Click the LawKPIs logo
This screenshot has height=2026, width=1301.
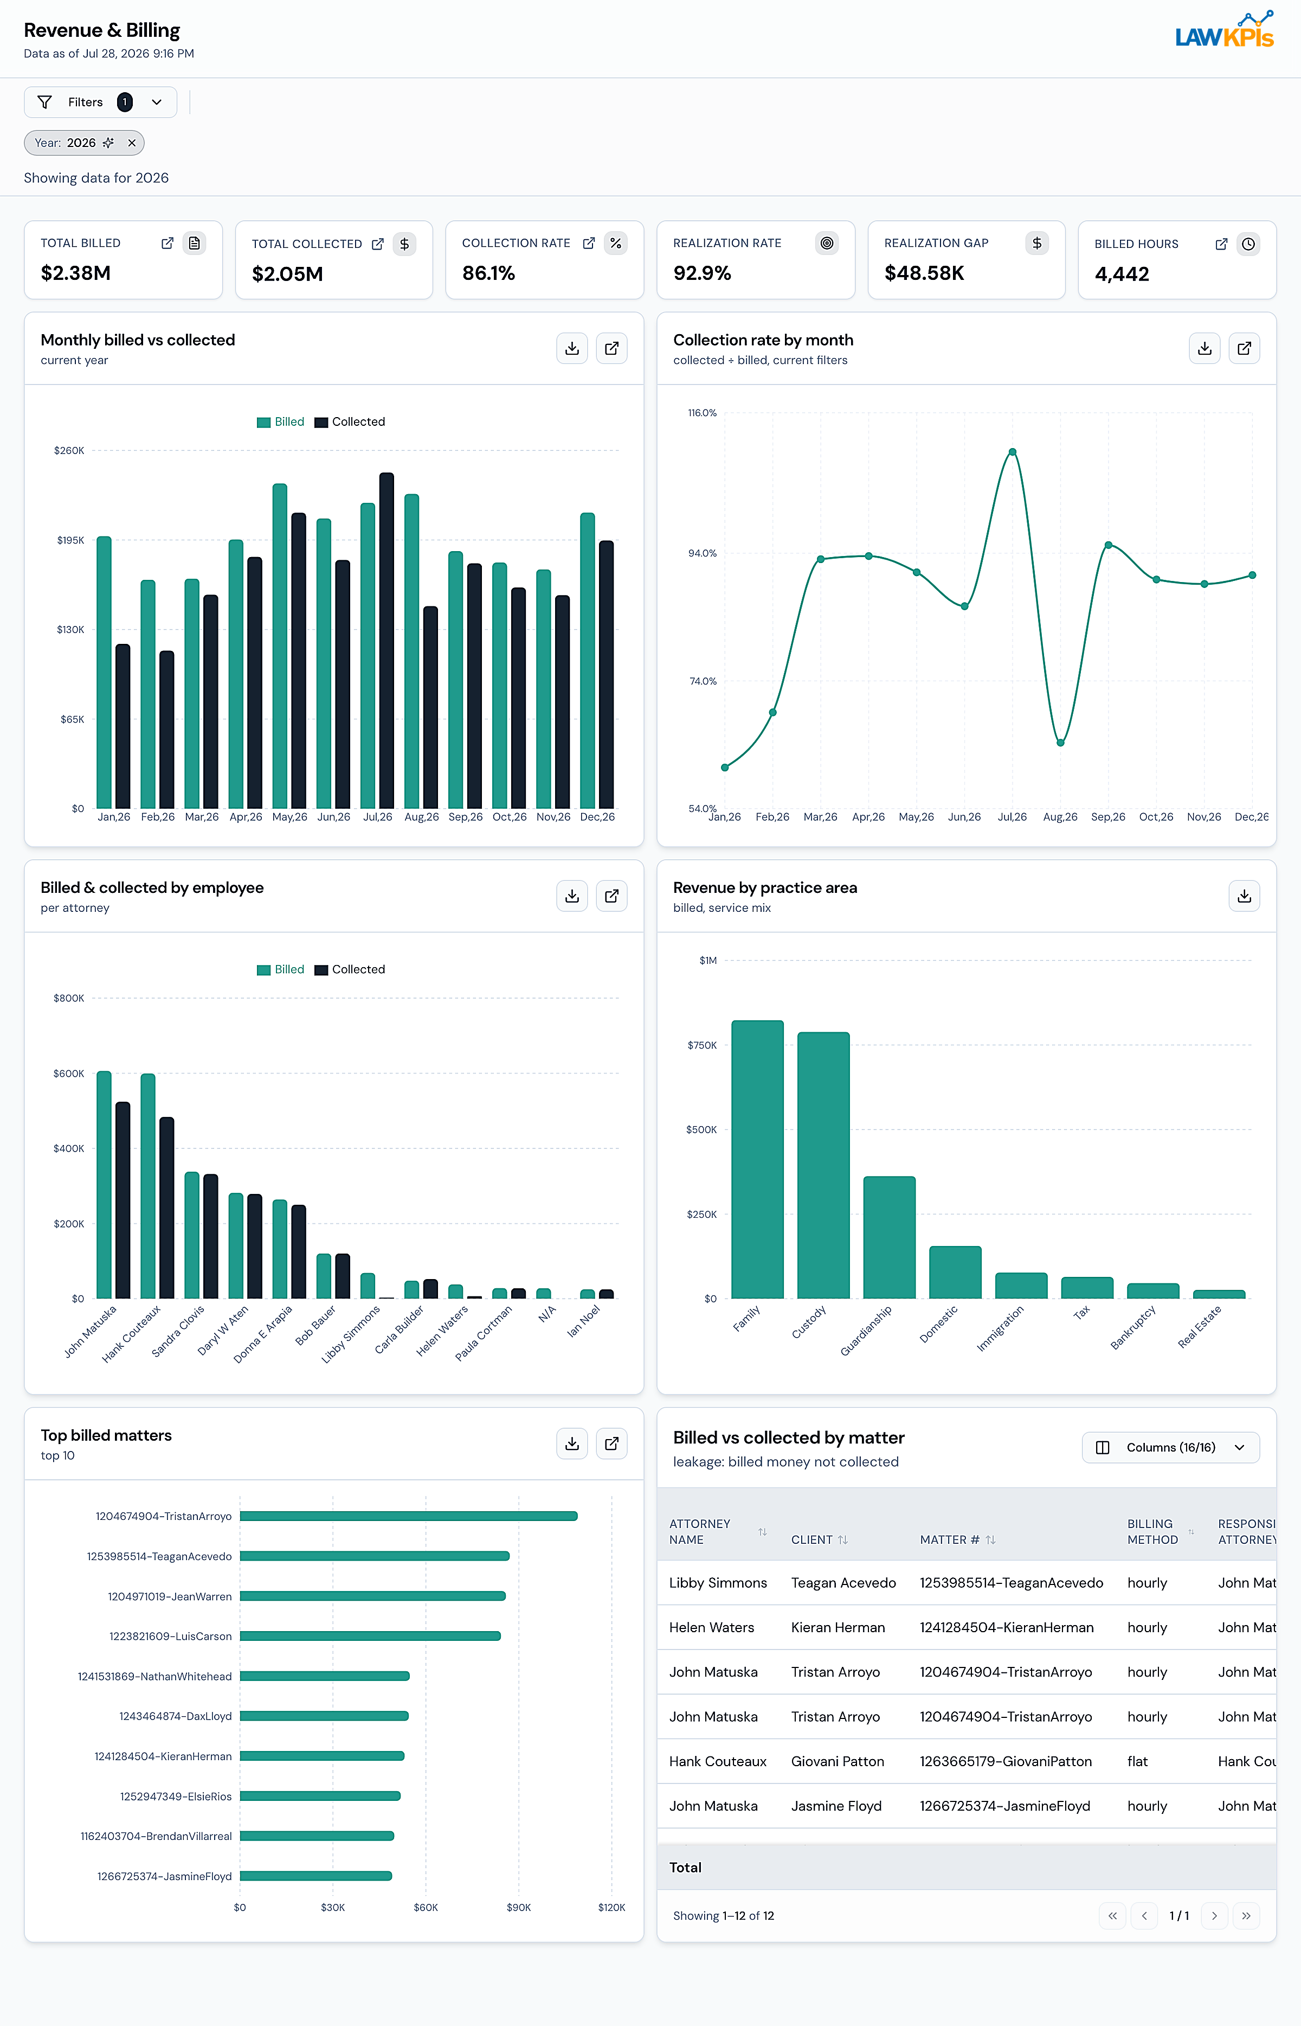pos(1225,30)
